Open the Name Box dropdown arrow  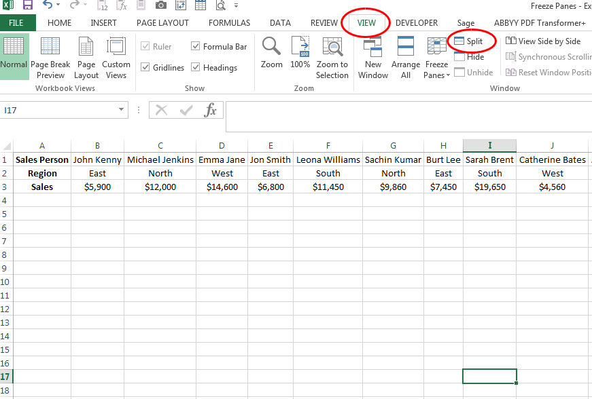pyautogui.click(x=121, y=110)
